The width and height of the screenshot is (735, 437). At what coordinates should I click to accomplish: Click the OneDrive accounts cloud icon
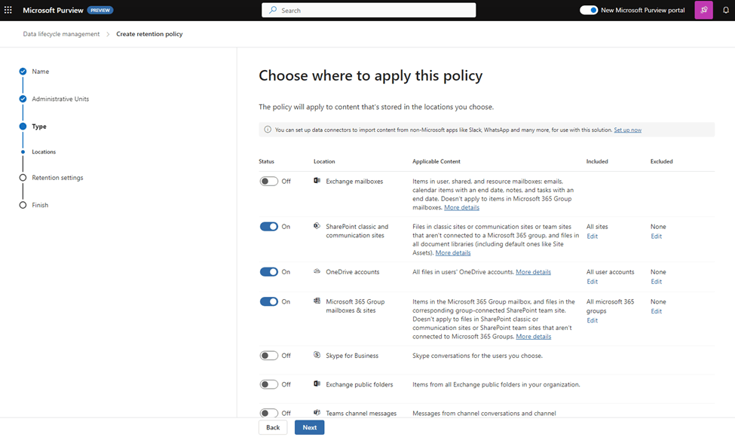coord(317,271)
